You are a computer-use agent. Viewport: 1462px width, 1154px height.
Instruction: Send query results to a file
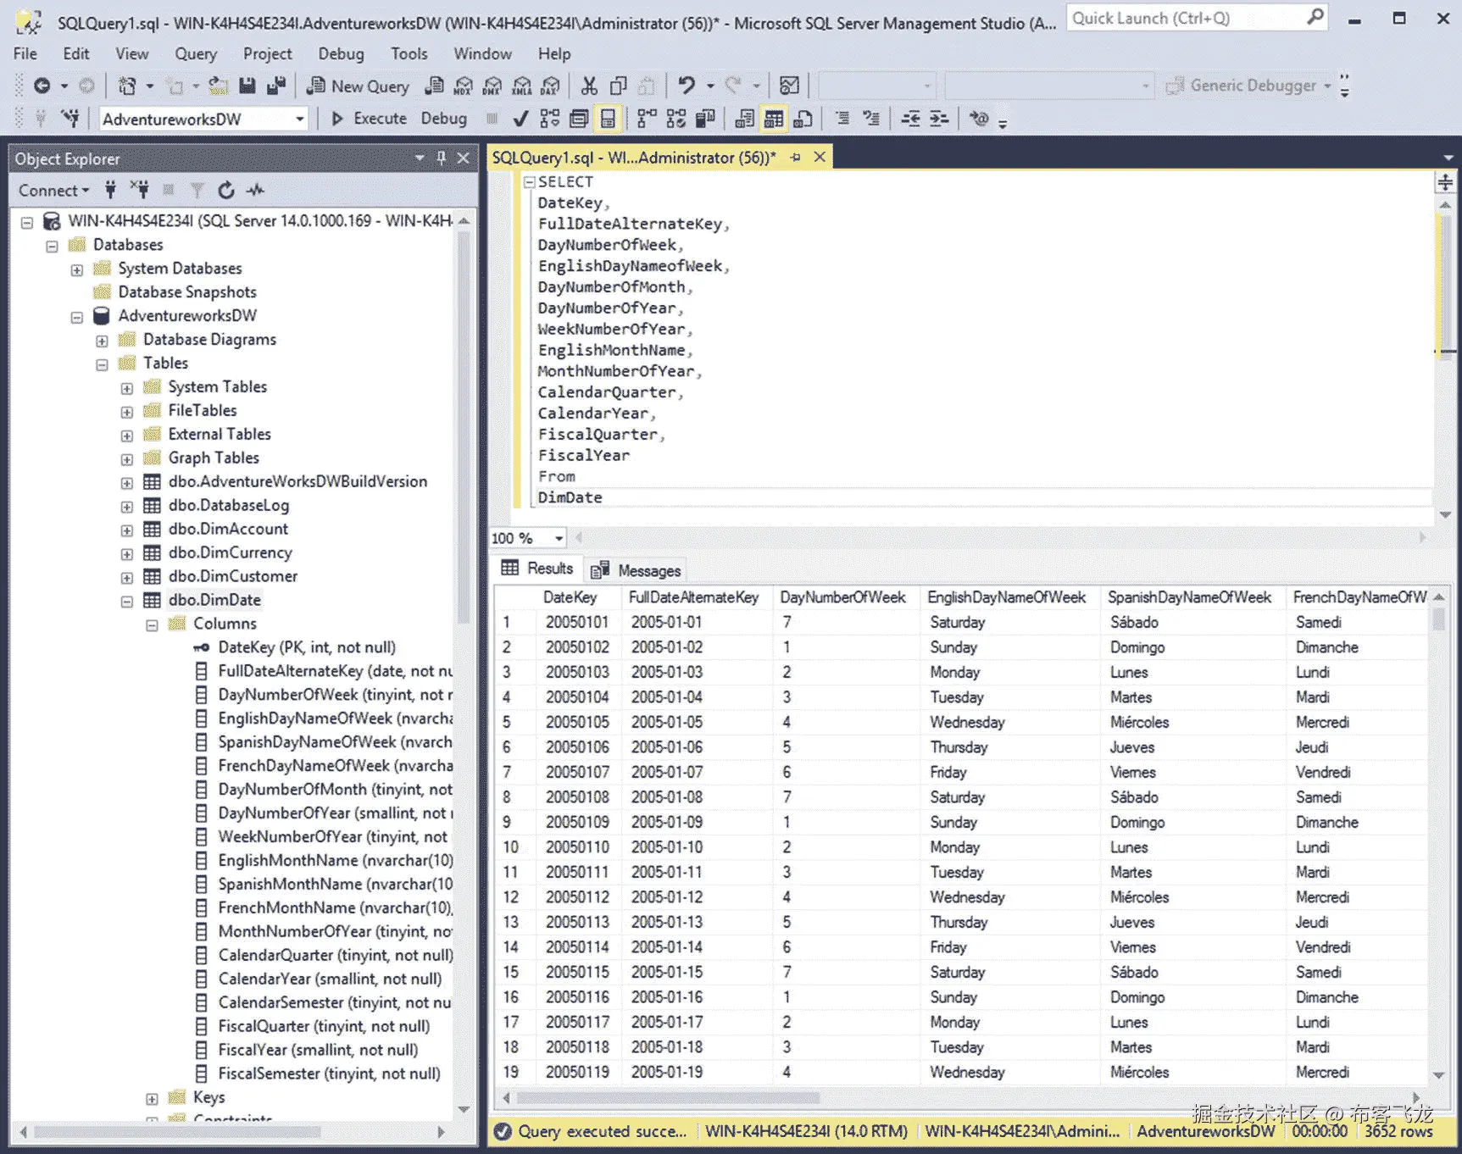pos(801,119)
